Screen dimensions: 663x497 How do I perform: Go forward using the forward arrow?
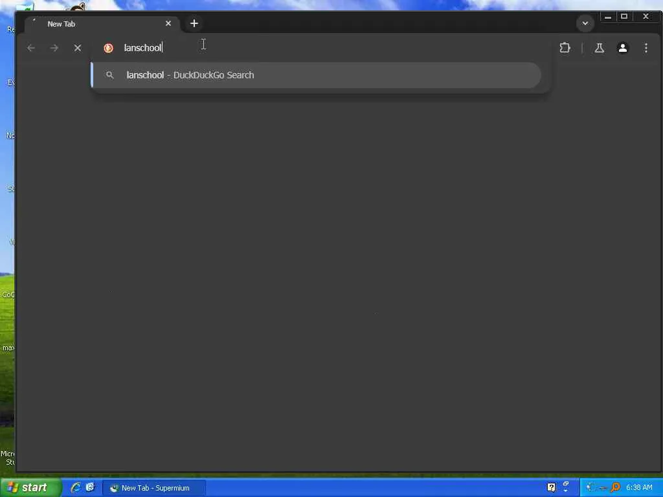pos(54,48)
